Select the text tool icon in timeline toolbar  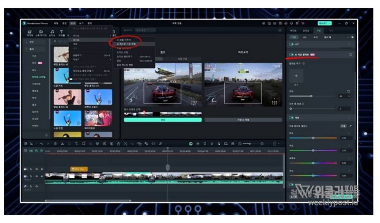(x=76, y=143)
